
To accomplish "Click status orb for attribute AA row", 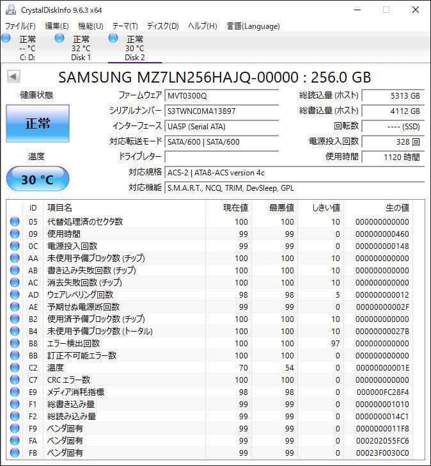I will pos(15,258).
